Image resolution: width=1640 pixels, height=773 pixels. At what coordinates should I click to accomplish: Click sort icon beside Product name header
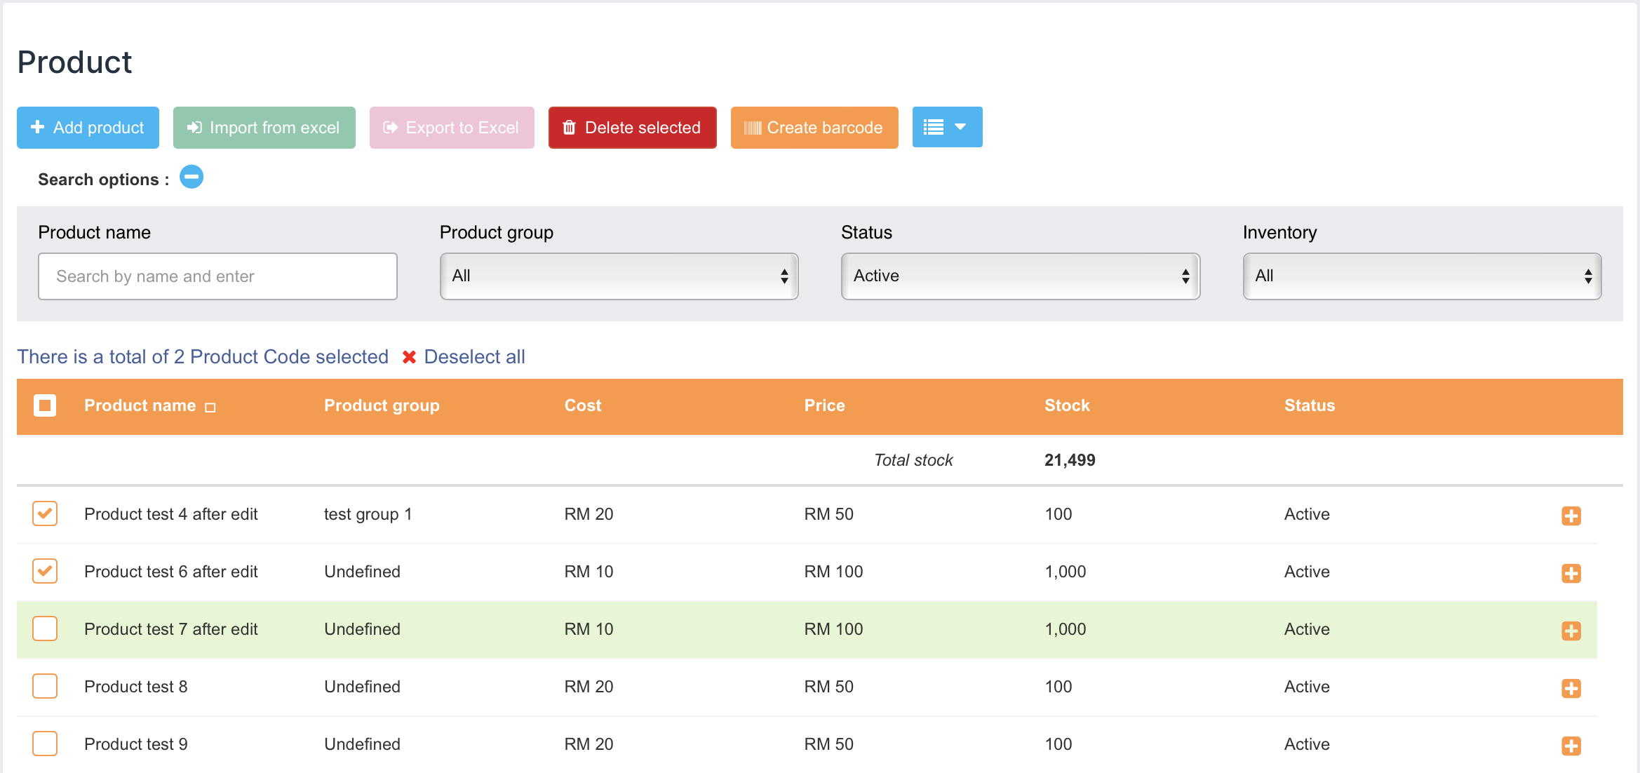tap(210, 408)
